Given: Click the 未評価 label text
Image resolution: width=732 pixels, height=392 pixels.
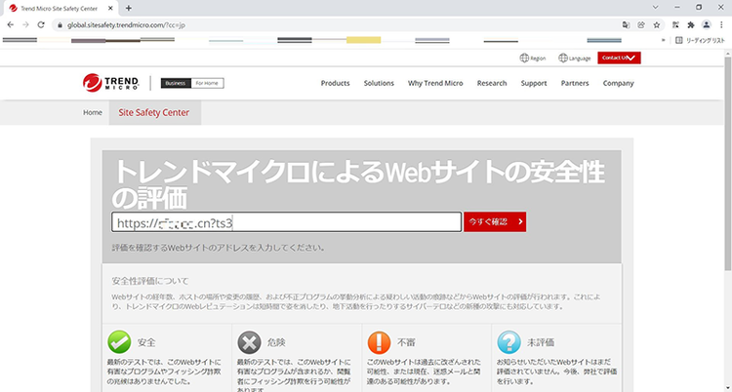Looking at the screenshot, I should click(x=541, y=342).
